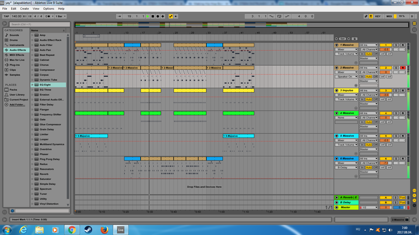
Task: Open Steam from the taskbar
Action: pos(88,230)
